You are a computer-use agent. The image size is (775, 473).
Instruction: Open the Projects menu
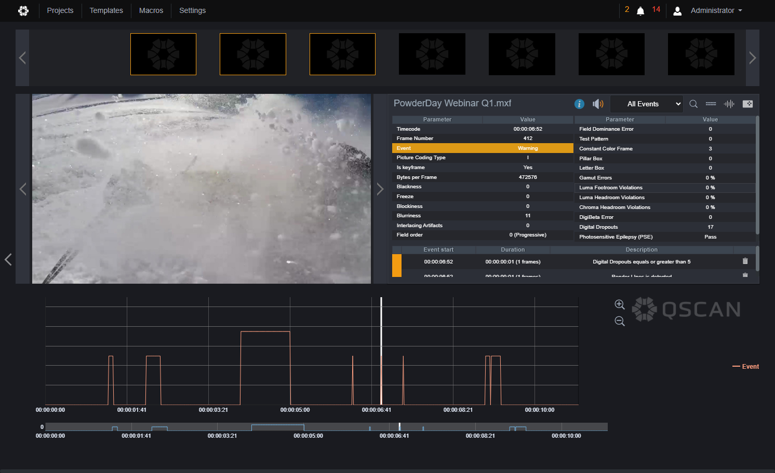click(x=60, y=10)
